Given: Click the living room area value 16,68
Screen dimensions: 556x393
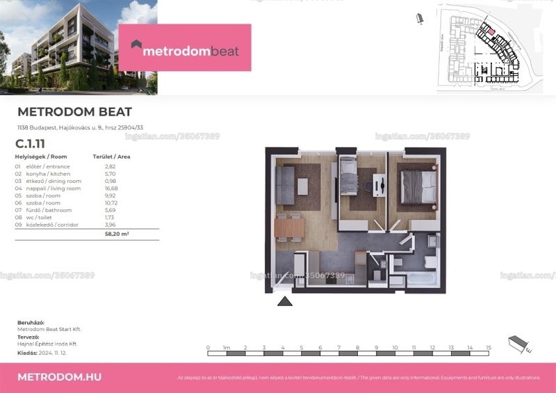Looking at the screenshot, I should pos(111,189).
